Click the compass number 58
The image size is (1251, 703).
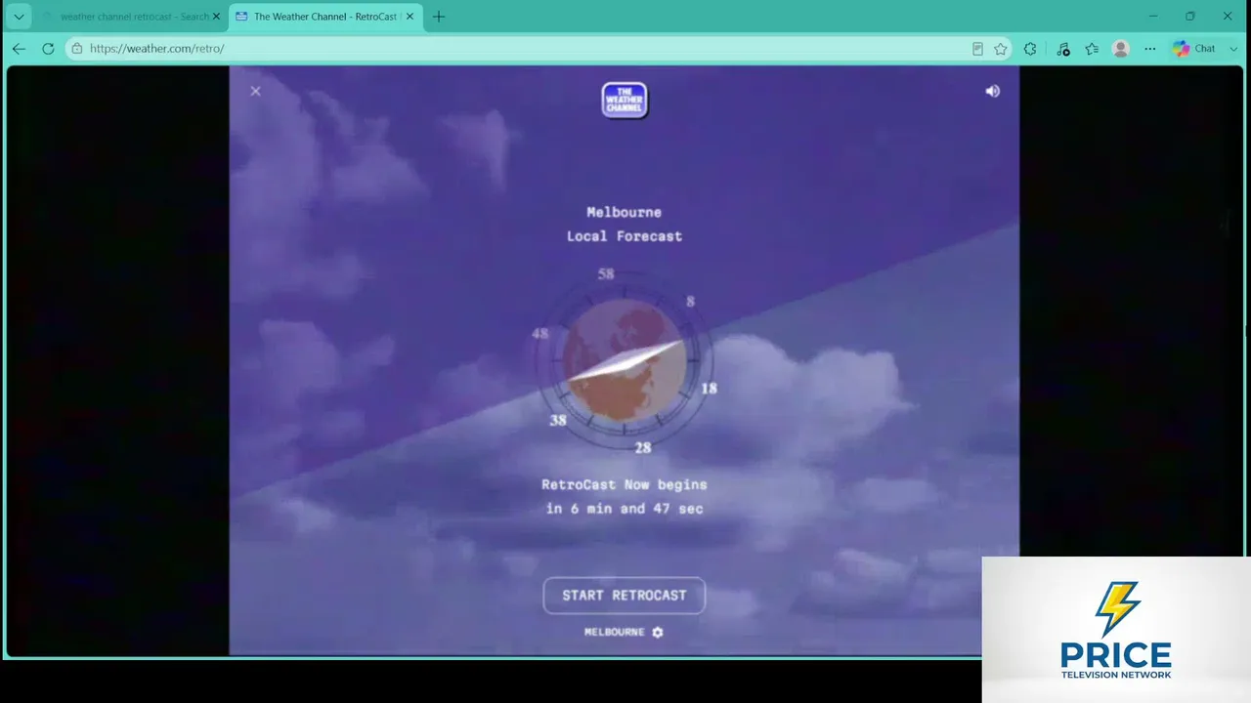606,274
